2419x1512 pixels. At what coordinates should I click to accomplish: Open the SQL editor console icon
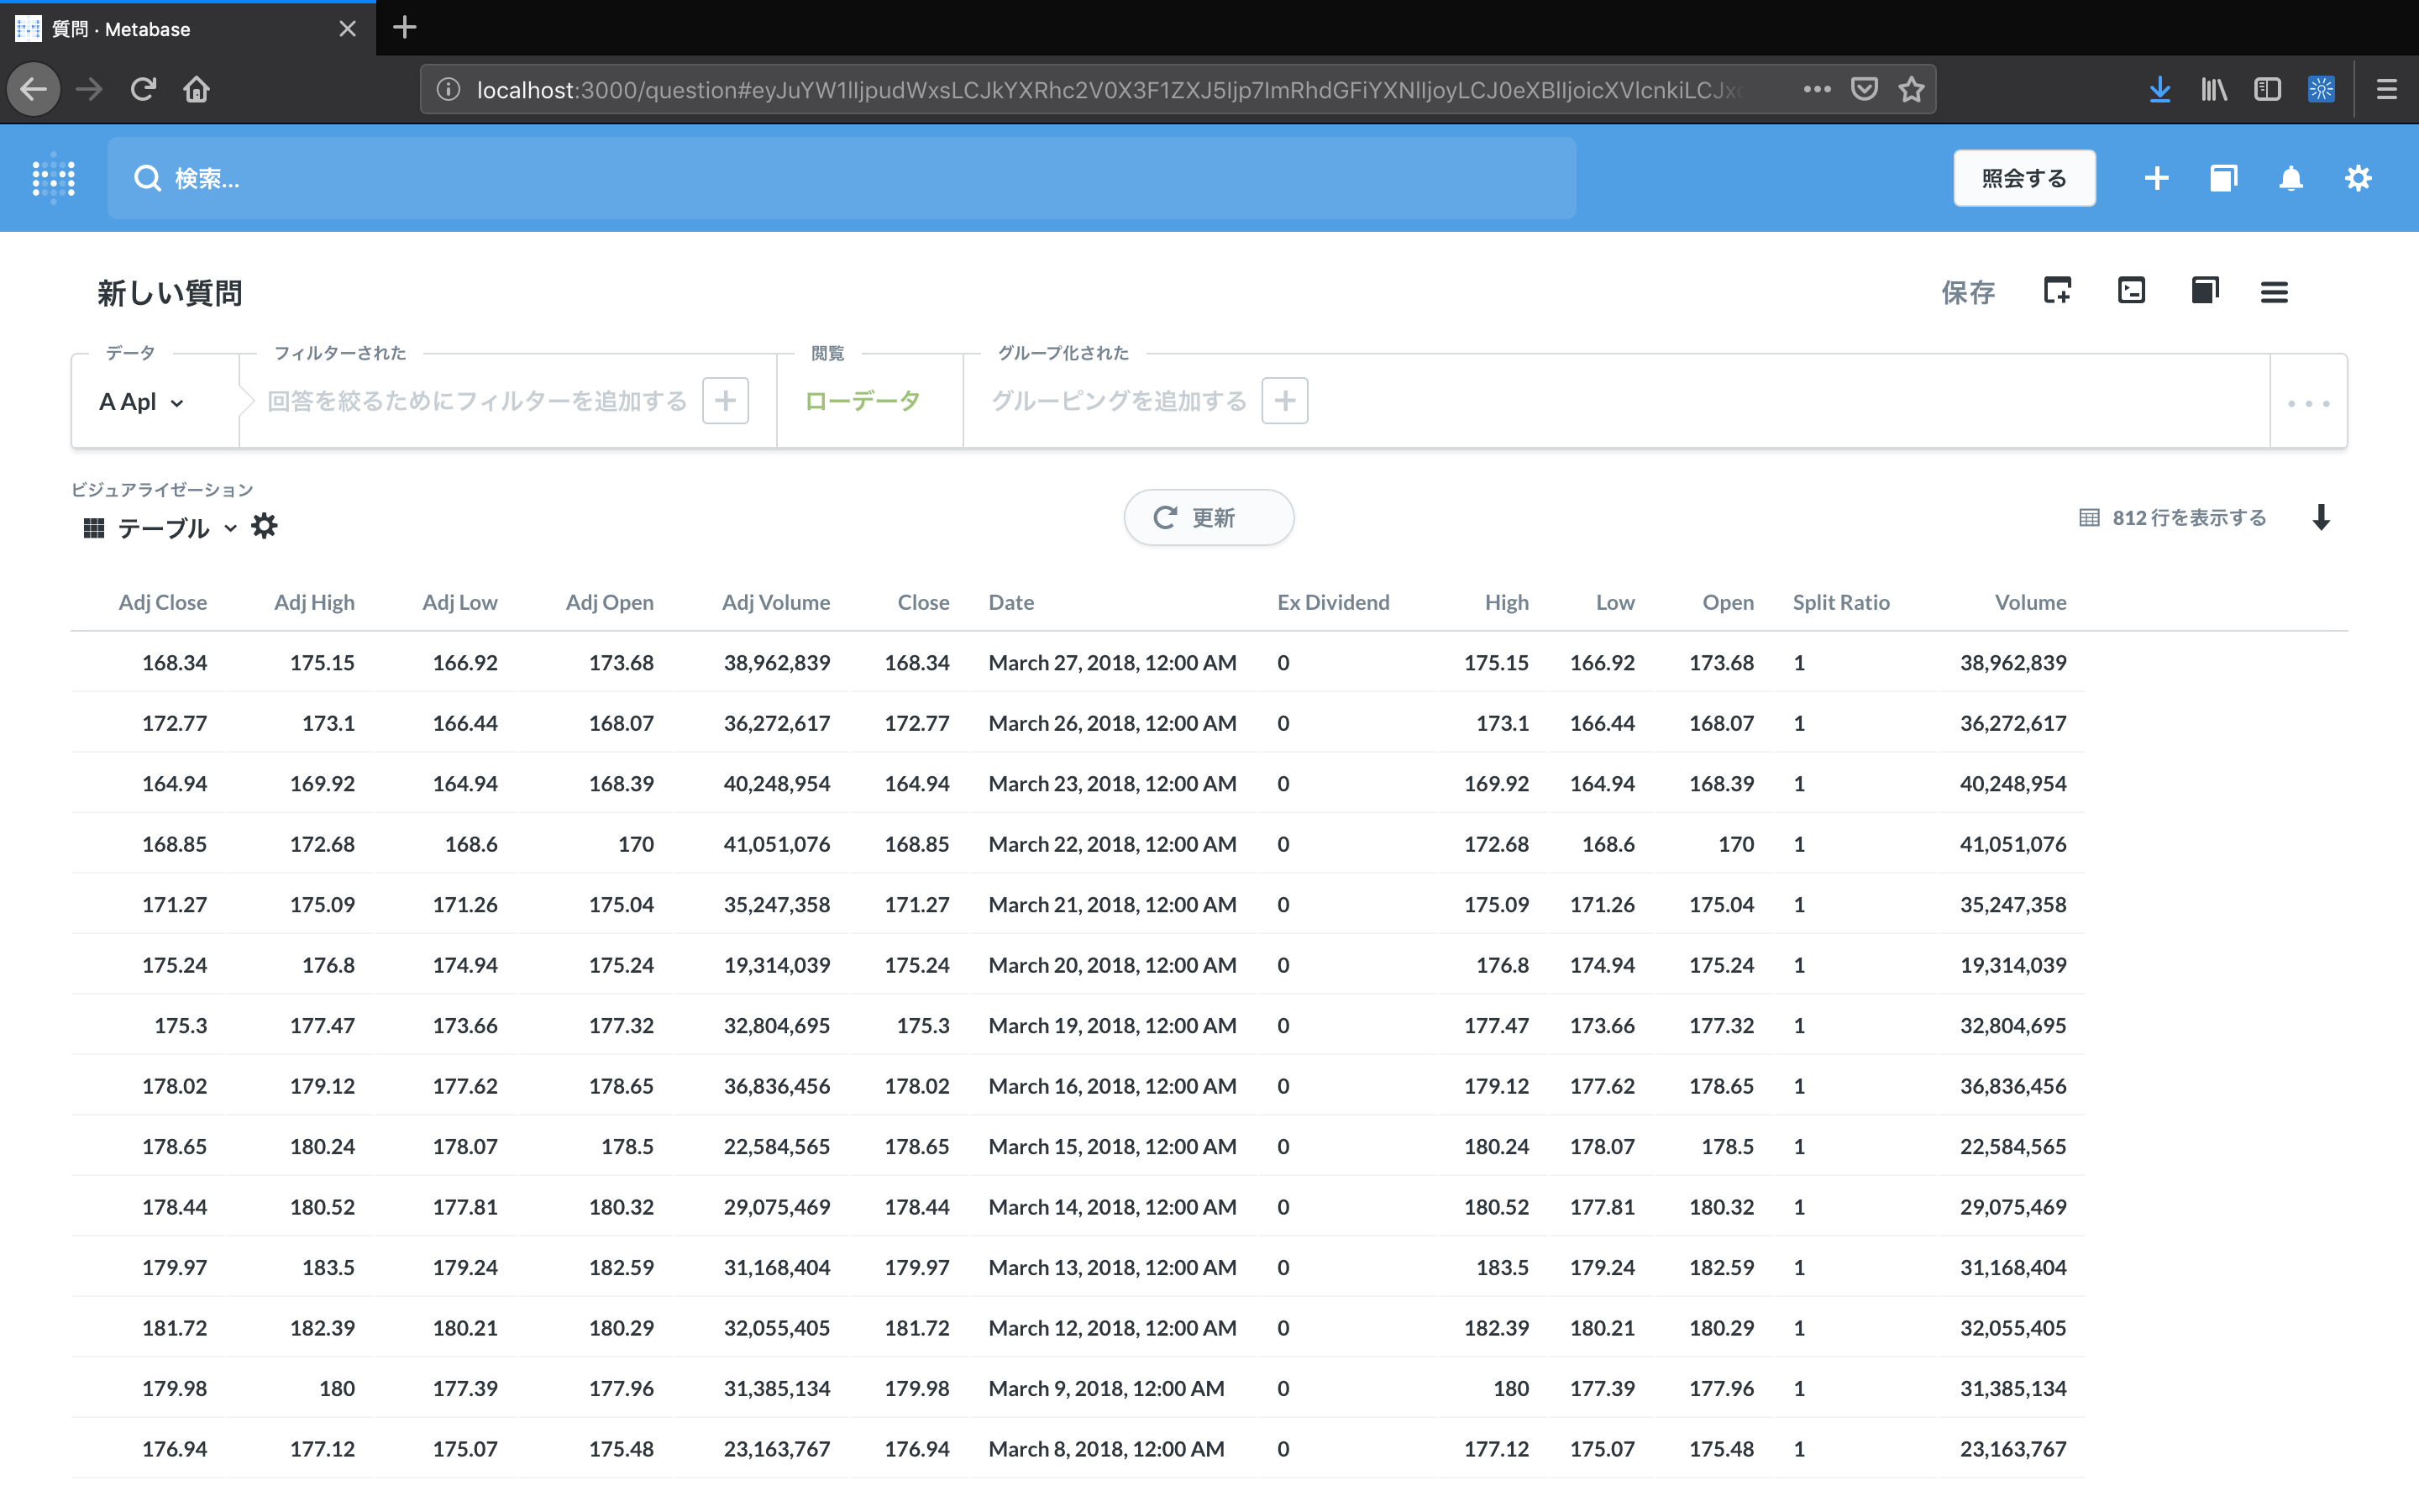click(2131, 291)
